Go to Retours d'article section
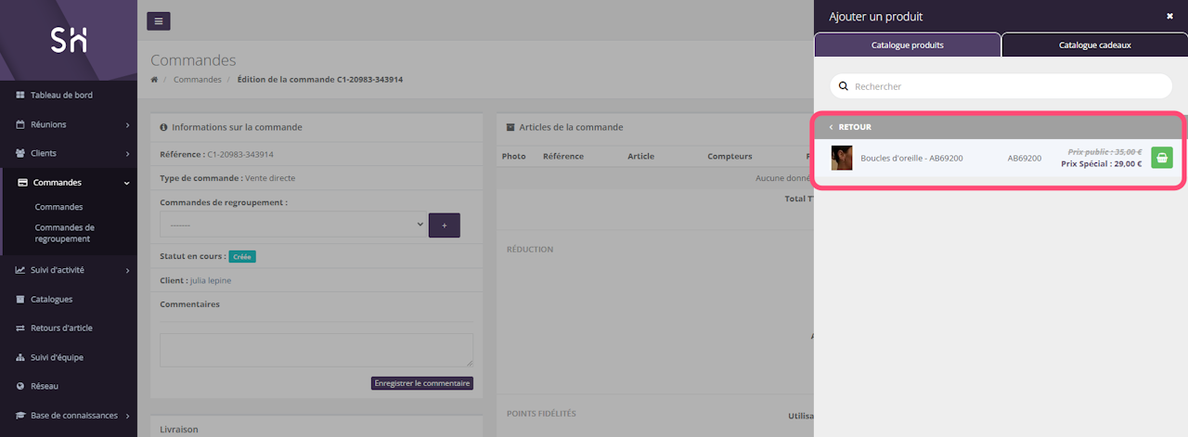1188x437 pixels. (x=61, y=328)
